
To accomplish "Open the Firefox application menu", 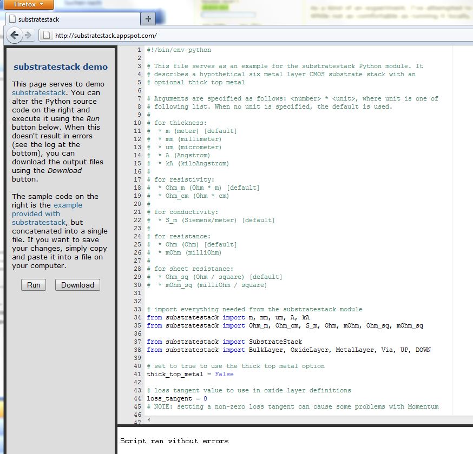I will (29, 4).
